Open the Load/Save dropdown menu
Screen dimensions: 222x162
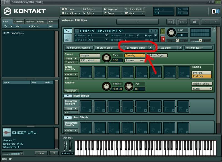pyautogui.click(x=71, y=13)
